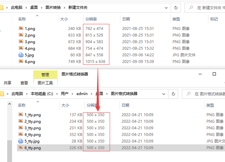Image resolution: width=225 pixels, height=162 pixels.
Task: Sort upper list by 名称 column
Action: tap(22, 19)
